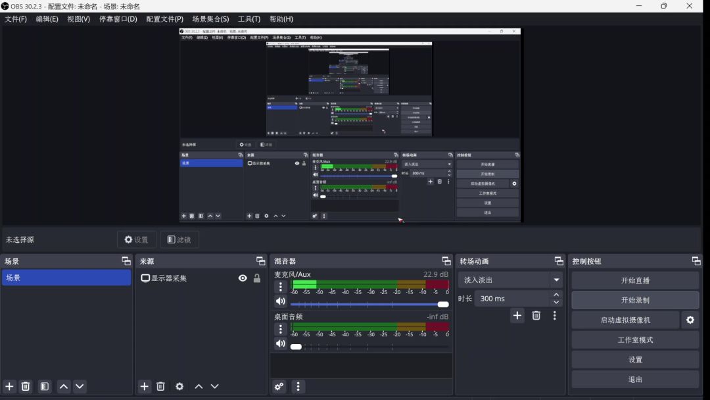Add a transition with plus icon

coord(517,316)
